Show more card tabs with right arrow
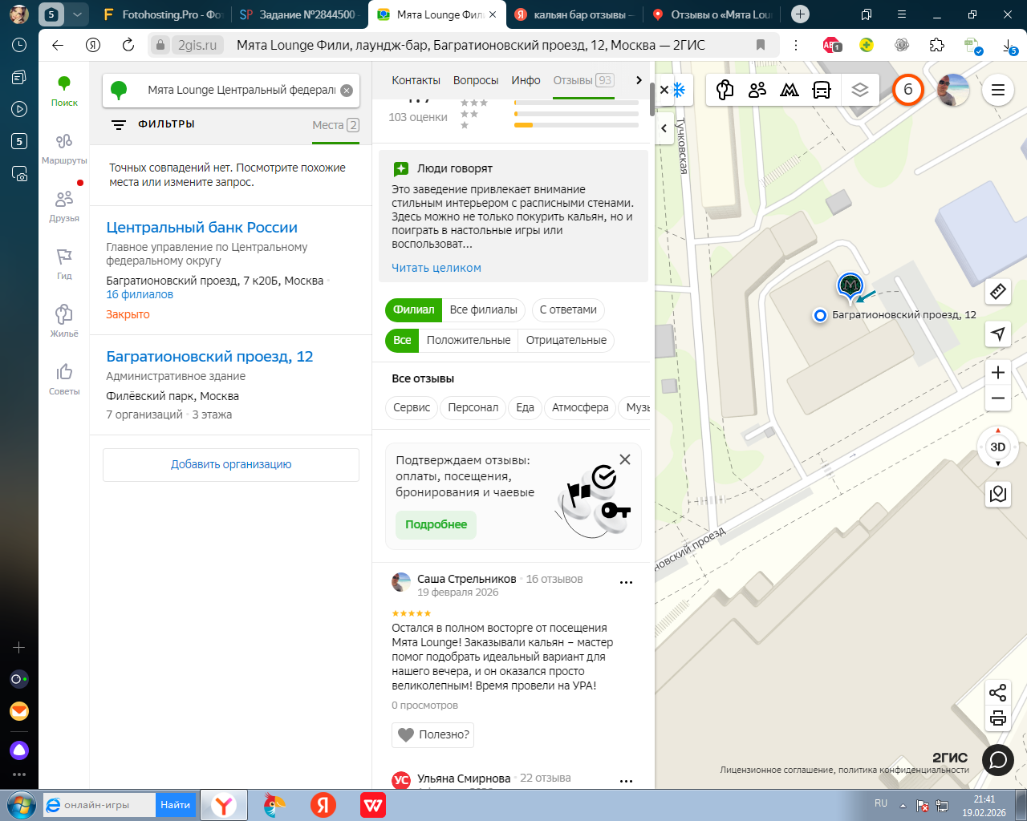The height and width of the screenshot is (821, 1027). point(639,80)
